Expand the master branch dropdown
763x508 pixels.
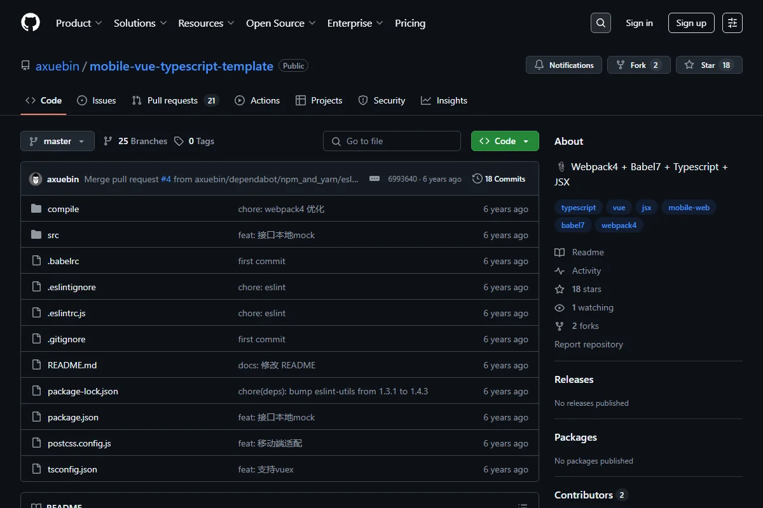(x=57, y=141)
